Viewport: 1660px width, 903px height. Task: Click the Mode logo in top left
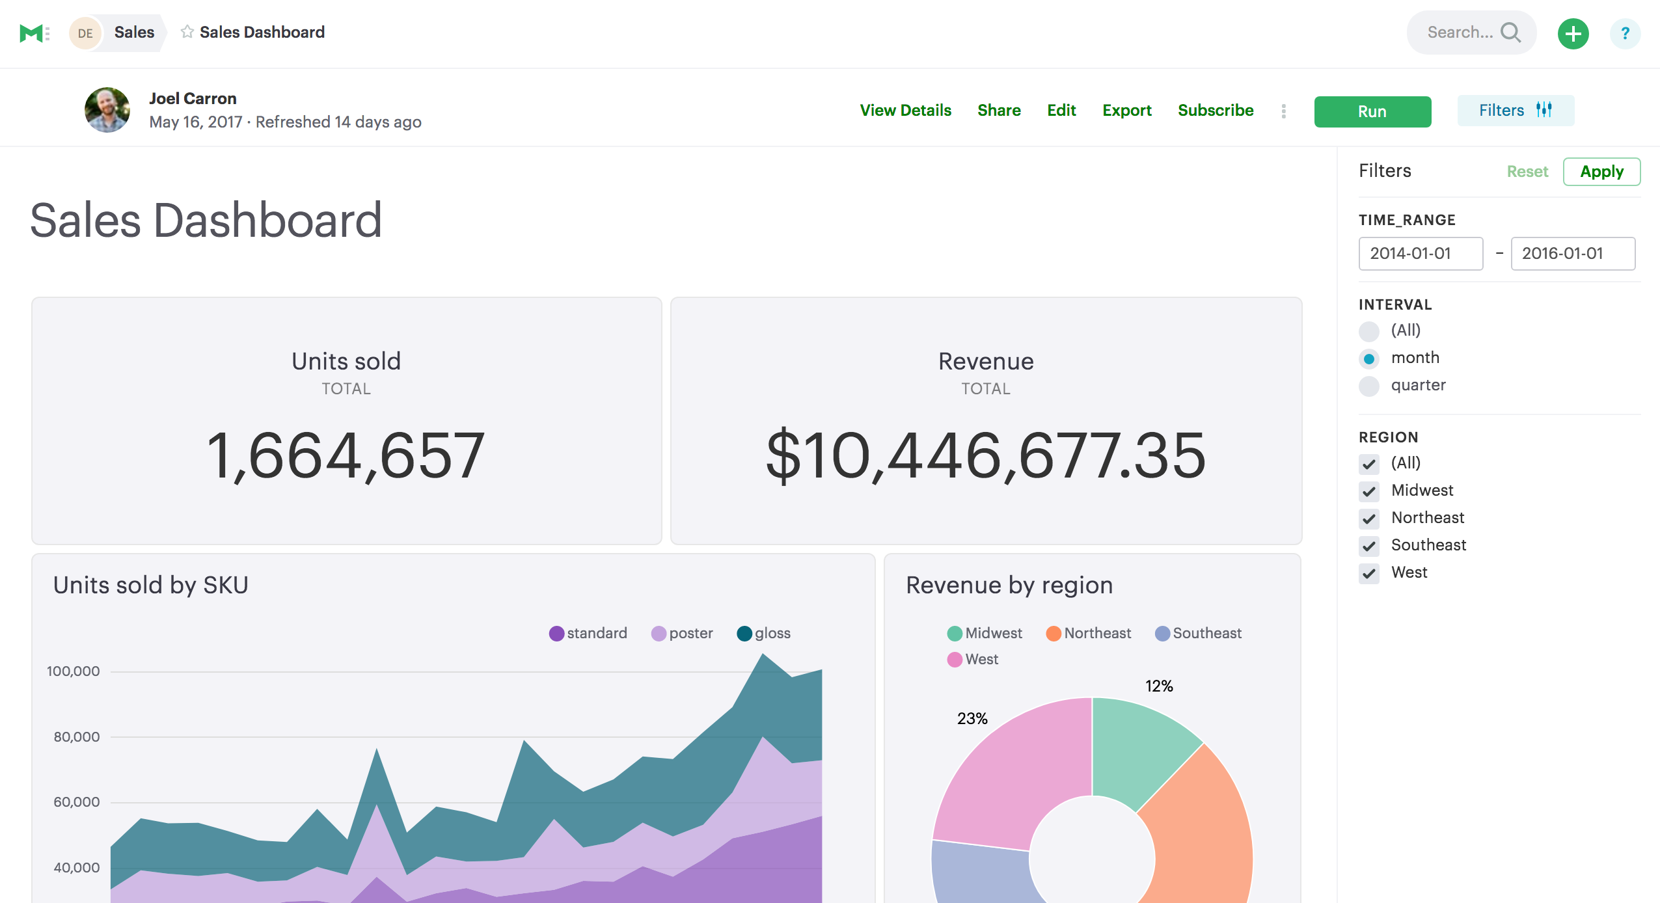click(x=31, y=33)
